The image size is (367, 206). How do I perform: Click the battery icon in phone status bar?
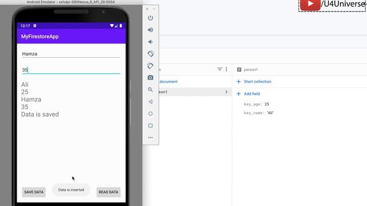(x=121, y=26)
